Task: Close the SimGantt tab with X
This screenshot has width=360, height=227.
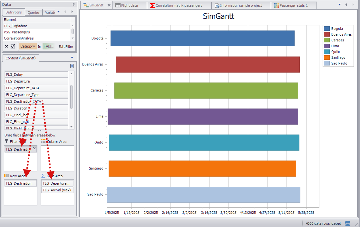Action: point(109,5)
